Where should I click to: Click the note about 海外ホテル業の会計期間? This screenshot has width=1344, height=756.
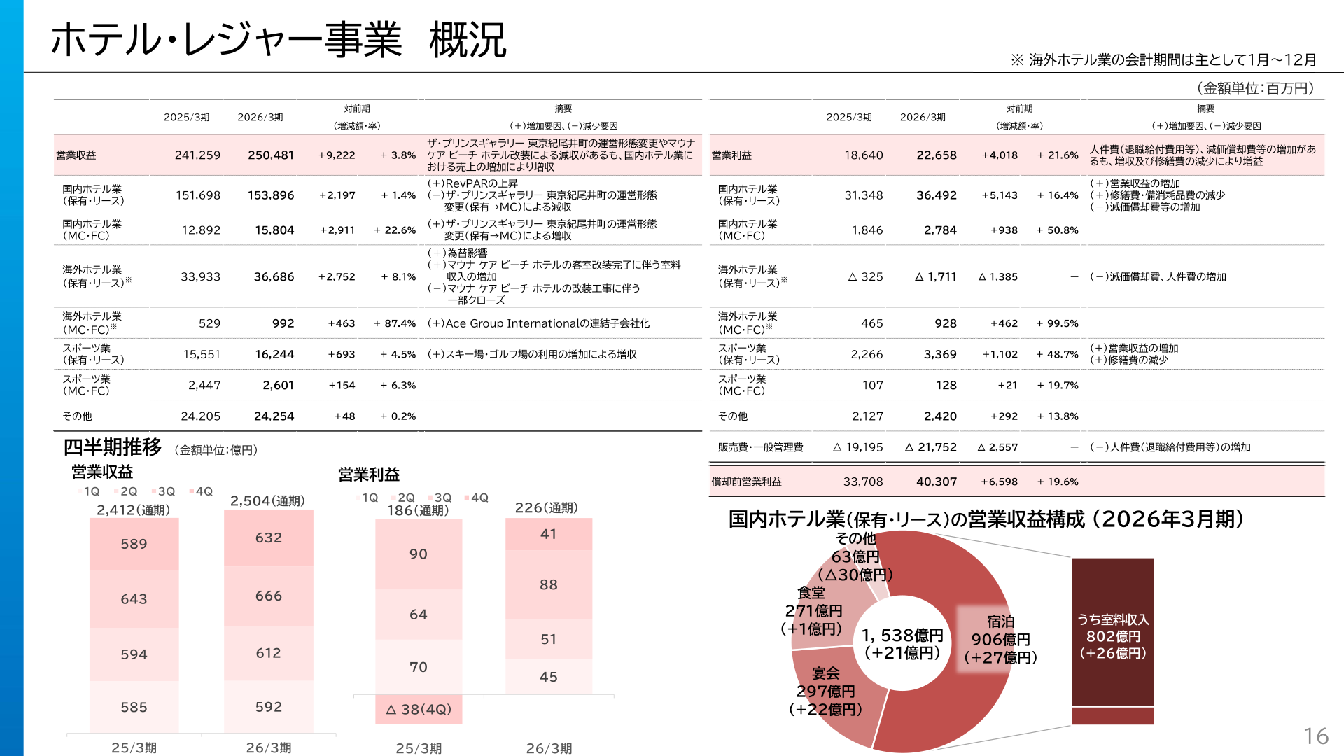coord(1163,59)
